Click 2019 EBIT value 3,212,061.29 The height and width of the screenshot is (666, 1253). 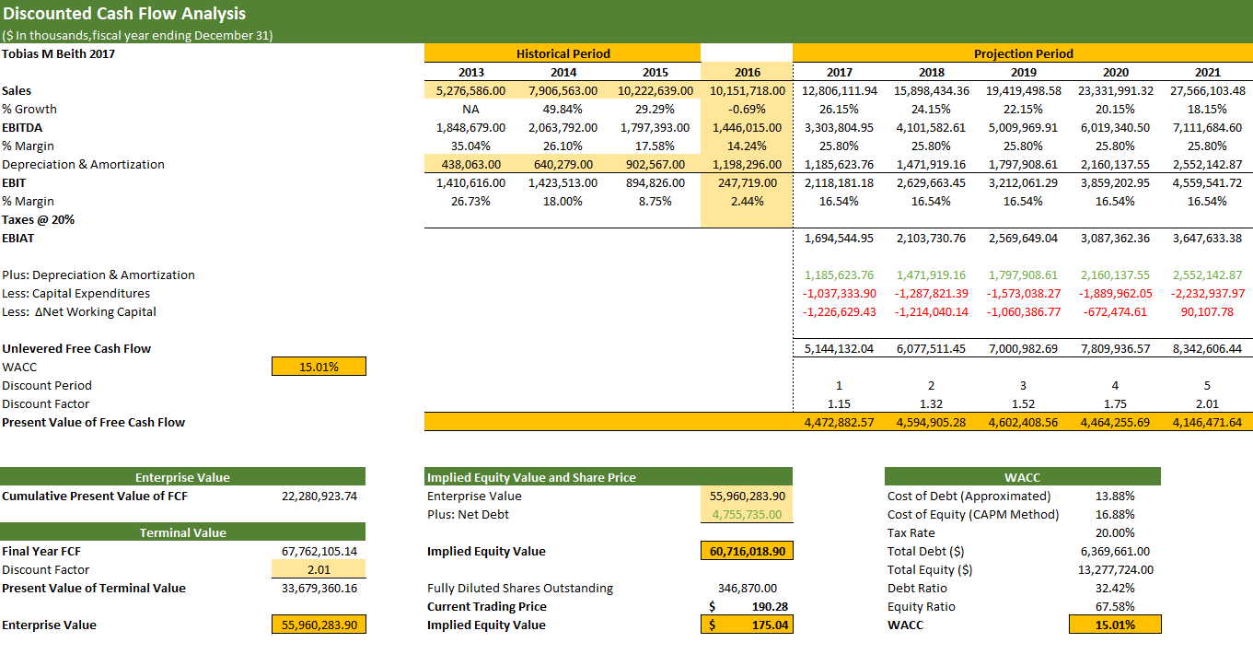point(1023,182)
